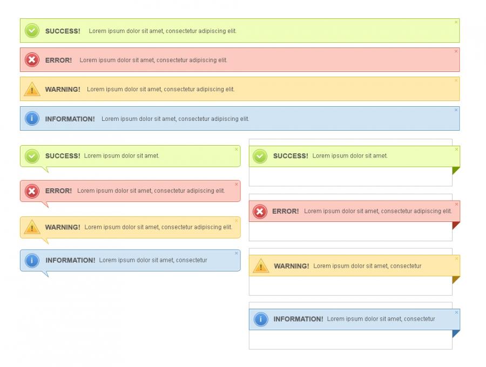486x367 pixels.
Task: Click the green checkmark icon in the ribbon-style success alert
Action: click(x=260, y=156)
